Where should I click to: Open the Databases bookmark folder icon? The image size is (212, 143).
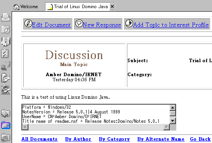[5, 125]
